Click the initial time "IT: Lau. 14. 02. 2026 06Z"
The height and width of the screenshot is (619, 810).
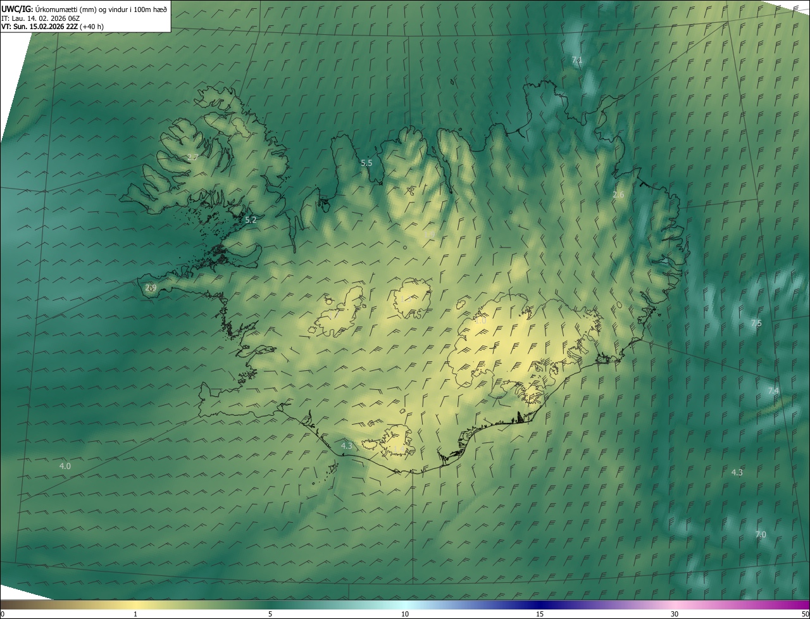point(39,18)
